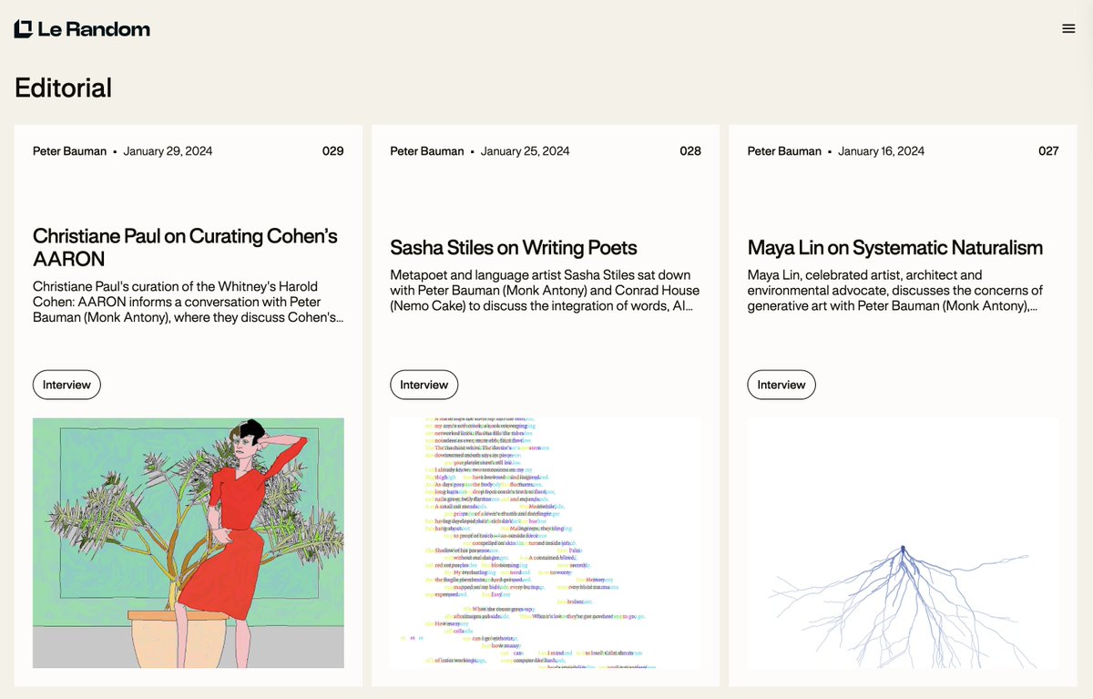The image size is (1093, 699).
Task: Click author Peter Bauman on article 028
Action: (427, 150)
